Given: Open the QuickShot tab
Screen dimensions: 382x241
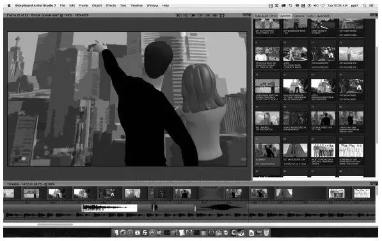Looking at the screenshot, I should 322,16.
